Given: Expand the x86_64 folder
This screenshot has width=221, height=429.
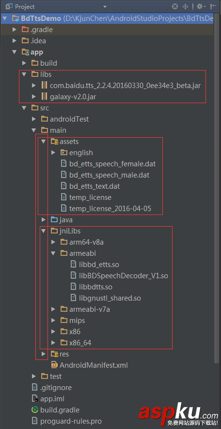Looking at the screenshot, I should click(53, 343).
